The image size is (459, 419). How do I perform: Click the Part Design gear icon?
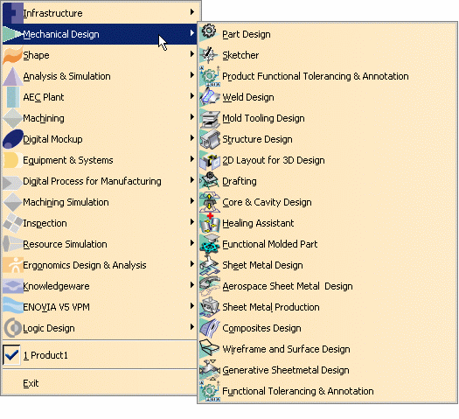click(209, 31)
